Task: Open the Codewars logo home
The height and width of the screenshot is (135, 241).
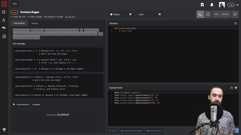Action: tap(4, 4)
